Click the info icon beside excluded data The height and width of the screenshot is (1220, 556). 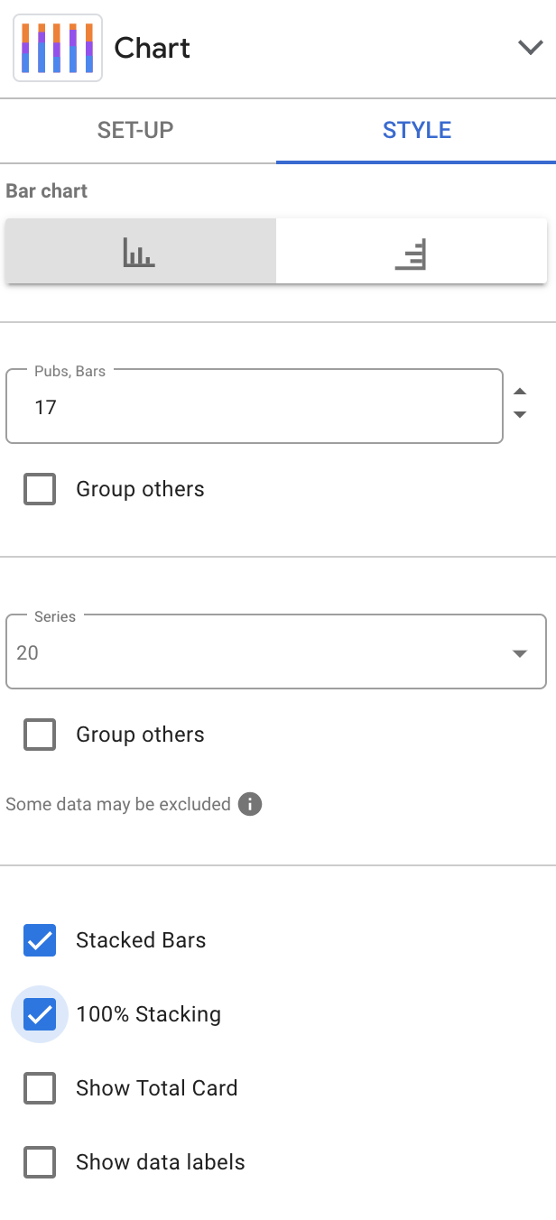[250, 804]
